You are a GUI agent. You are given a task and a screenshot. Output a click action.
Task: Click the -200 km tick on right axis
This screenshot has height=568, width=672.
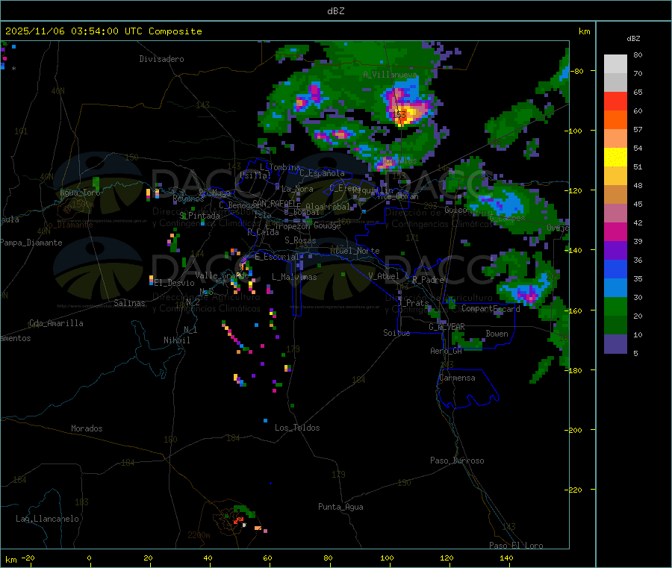coord(573,430)
